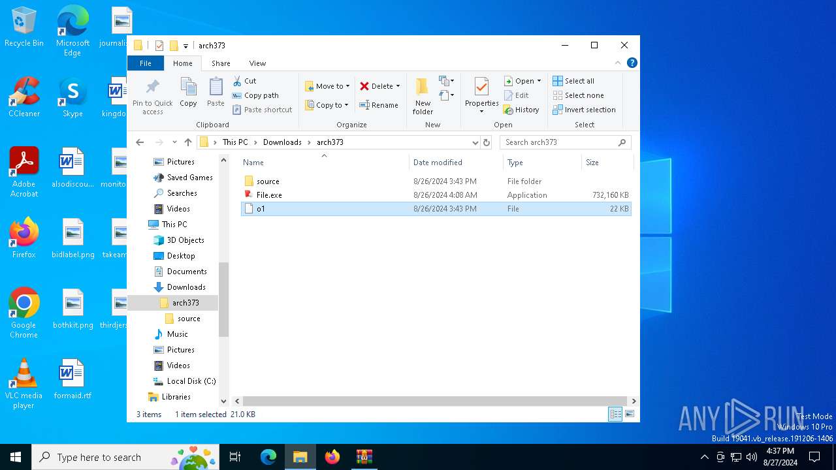Viewport: 836px width, 470px height.
Task: Expand address bar history dropdown
Action: (475, 142)
